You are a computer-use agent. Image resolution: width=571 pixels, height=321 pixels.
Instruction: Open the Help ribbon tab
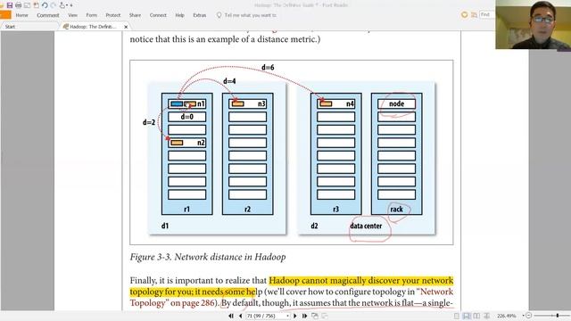click(x=179, y=15)
